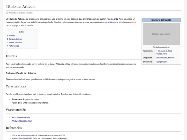Click the 'Apellido, Nombre (2024)' reference entry

point(39,138)
